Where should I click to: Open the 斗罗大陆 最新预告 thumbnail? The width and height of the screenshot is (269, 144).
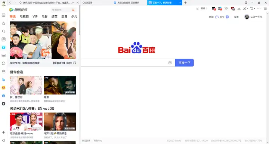(60, 122)
